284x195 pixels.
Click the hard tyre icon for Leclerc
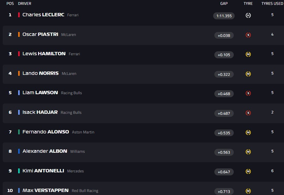[x=248, y=15]
